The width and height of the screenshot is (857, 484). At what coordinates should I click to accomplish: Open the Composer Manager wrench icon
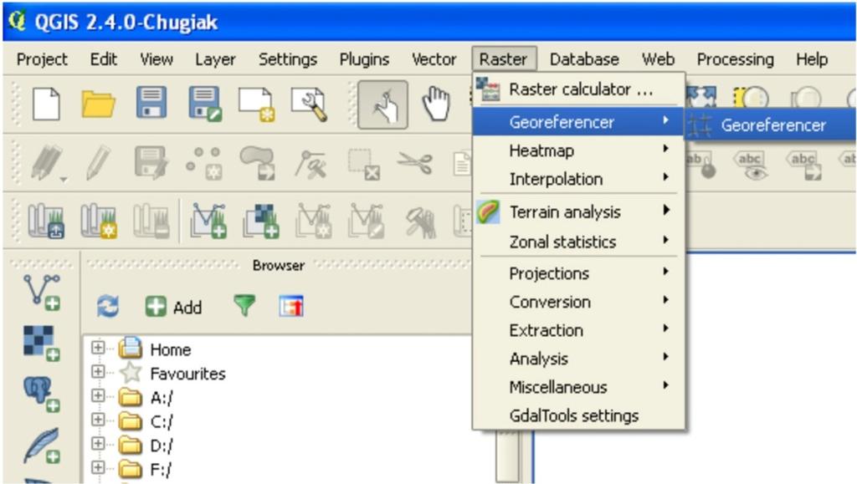pos(310,104)
